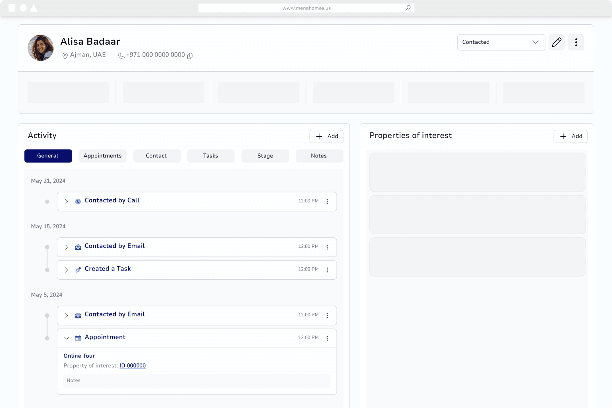
Task: Switch to the Appointments tab
Action: click(x=102, y=156)
